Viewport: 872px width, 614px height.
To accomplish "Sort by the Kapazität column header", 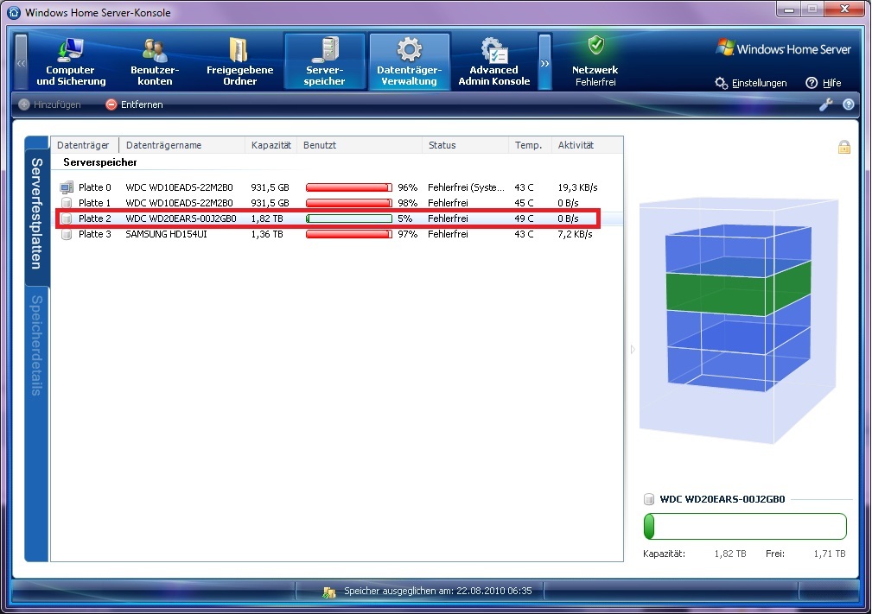I will click(x=271, y=145).
